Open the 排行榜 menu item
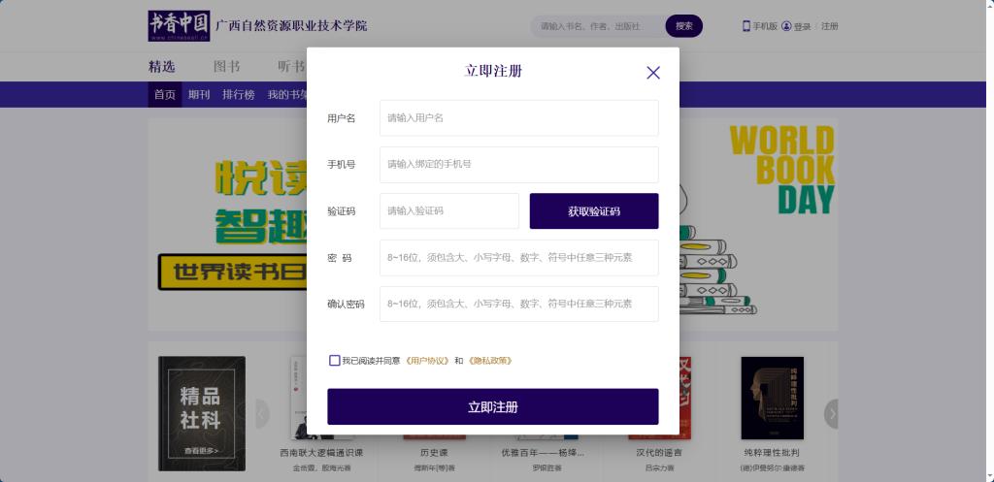 click(x=238, y=95)
